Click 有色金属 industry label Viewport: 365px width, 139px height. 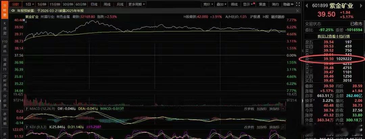pyautogui.click(x=63, y=17)
